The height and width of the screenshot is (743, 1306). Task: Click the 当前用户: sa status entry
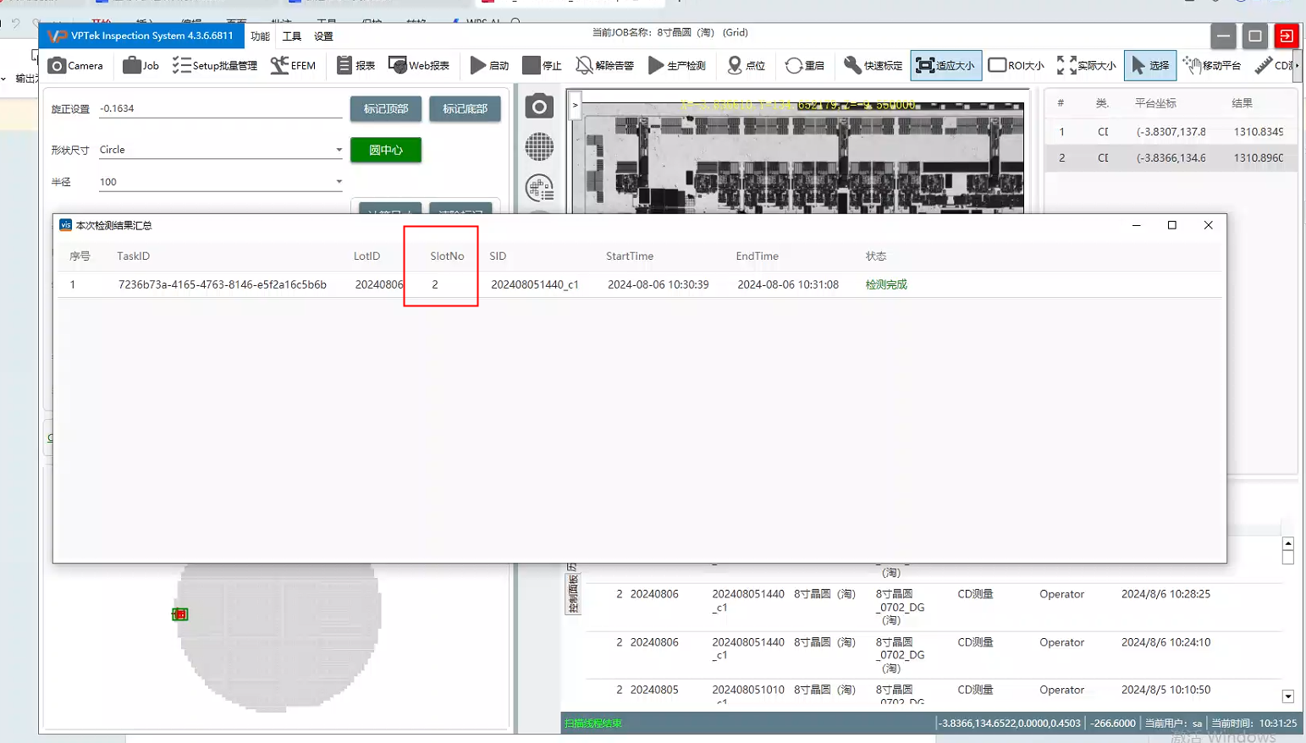point(1173,724)
